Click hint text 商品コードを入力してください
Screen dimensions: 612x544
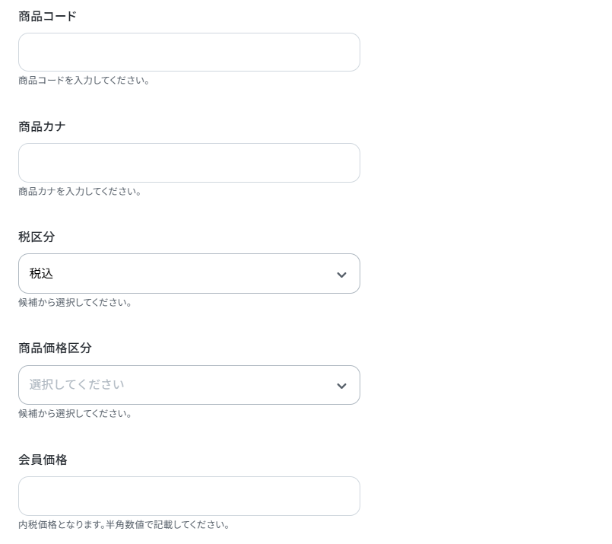coord(84,81)
